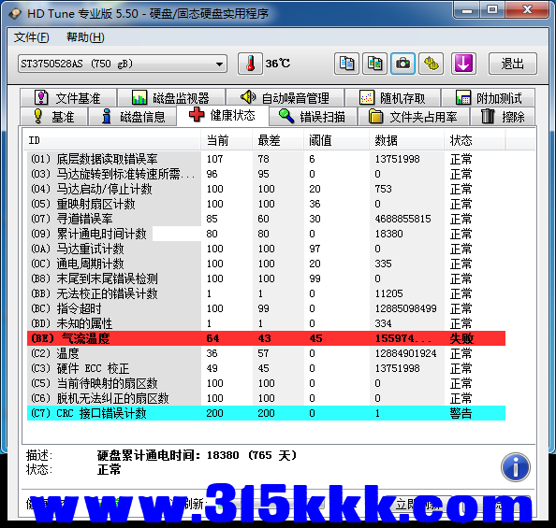The image size is (556, 528).
Task: Switch to the 随机存取 tab
Action: coord(393,98)
